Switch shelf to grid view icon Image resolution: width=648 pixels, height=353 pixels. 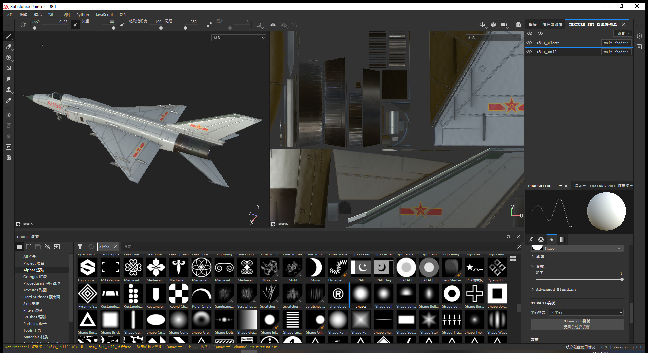pyautogui.click(x=513, y=259)
